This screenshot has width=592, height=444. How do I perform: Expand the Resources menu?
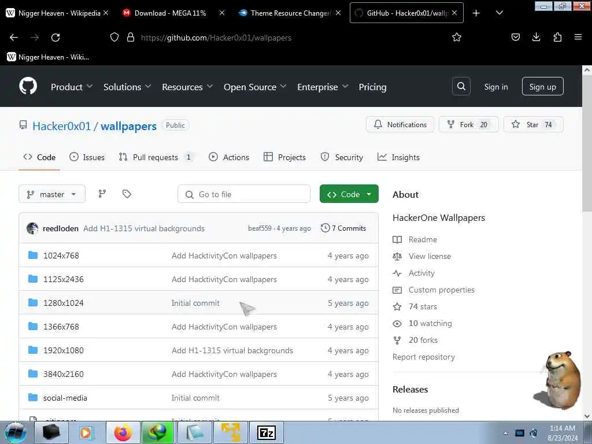click(187, 87)
